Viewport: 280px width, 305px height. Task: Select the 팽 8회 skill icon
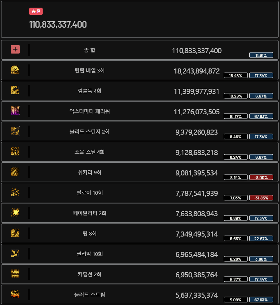click(x=15, y=233)
